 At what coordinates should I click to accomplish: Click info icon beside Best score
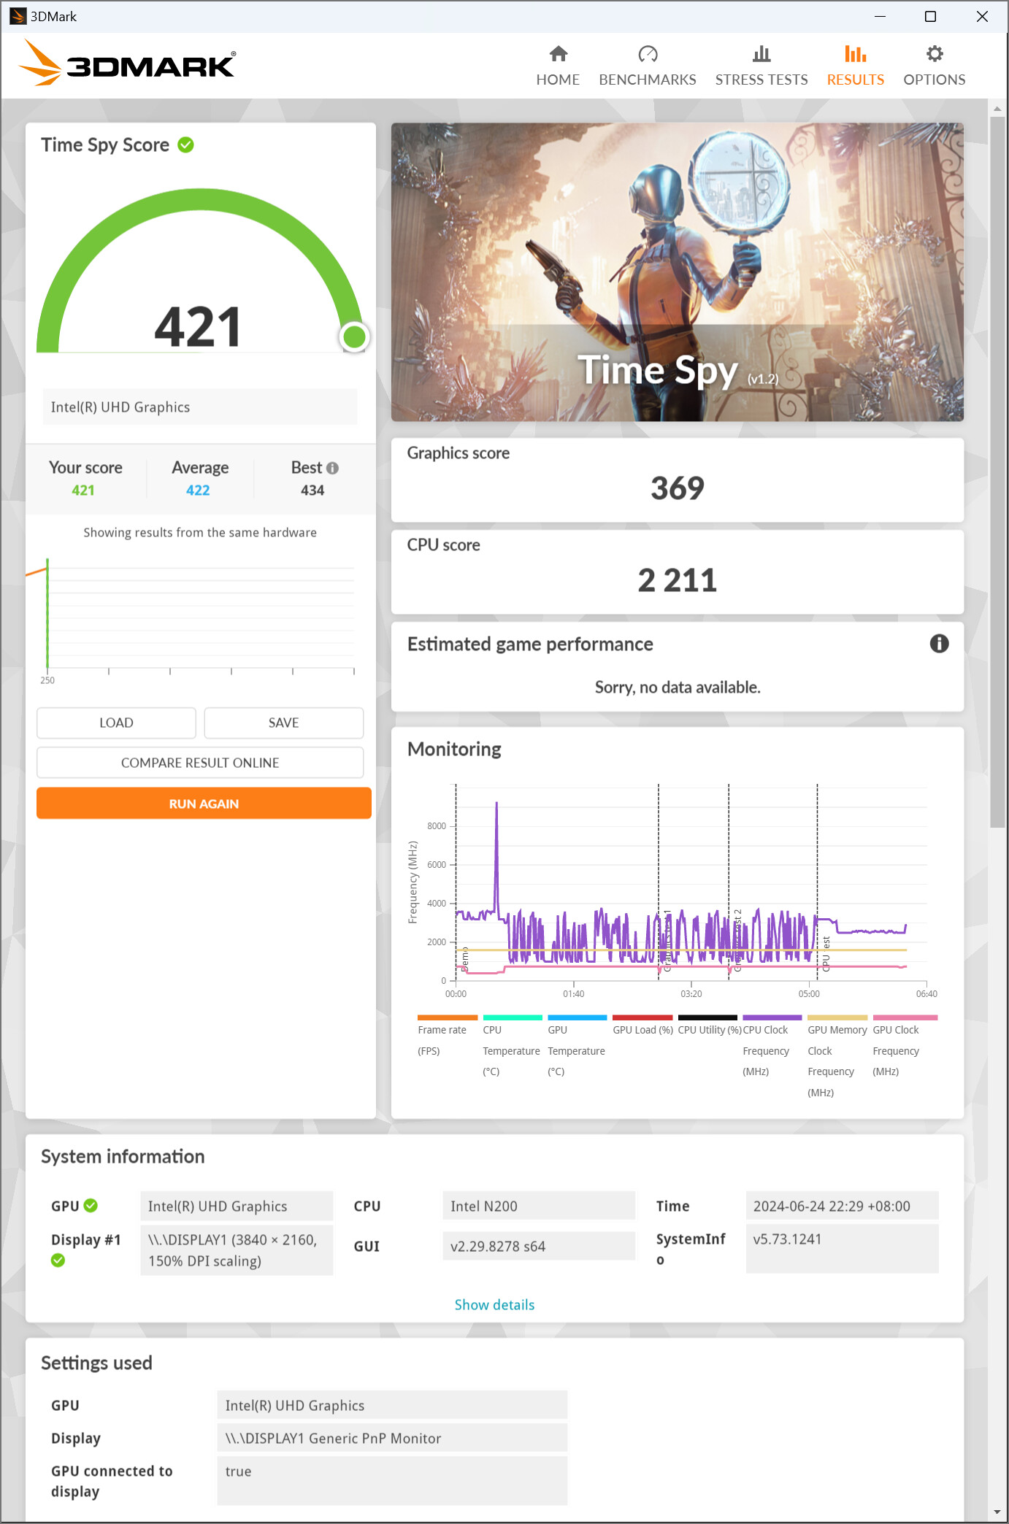coord(333,468)
